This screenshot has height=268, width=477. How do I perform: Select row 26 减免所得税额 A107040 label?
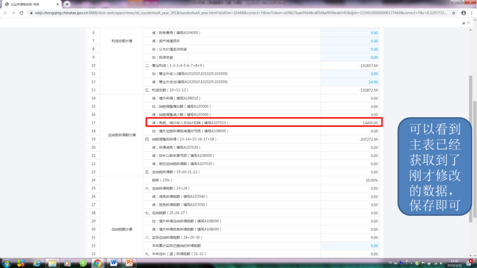click(x=179, y=197)
